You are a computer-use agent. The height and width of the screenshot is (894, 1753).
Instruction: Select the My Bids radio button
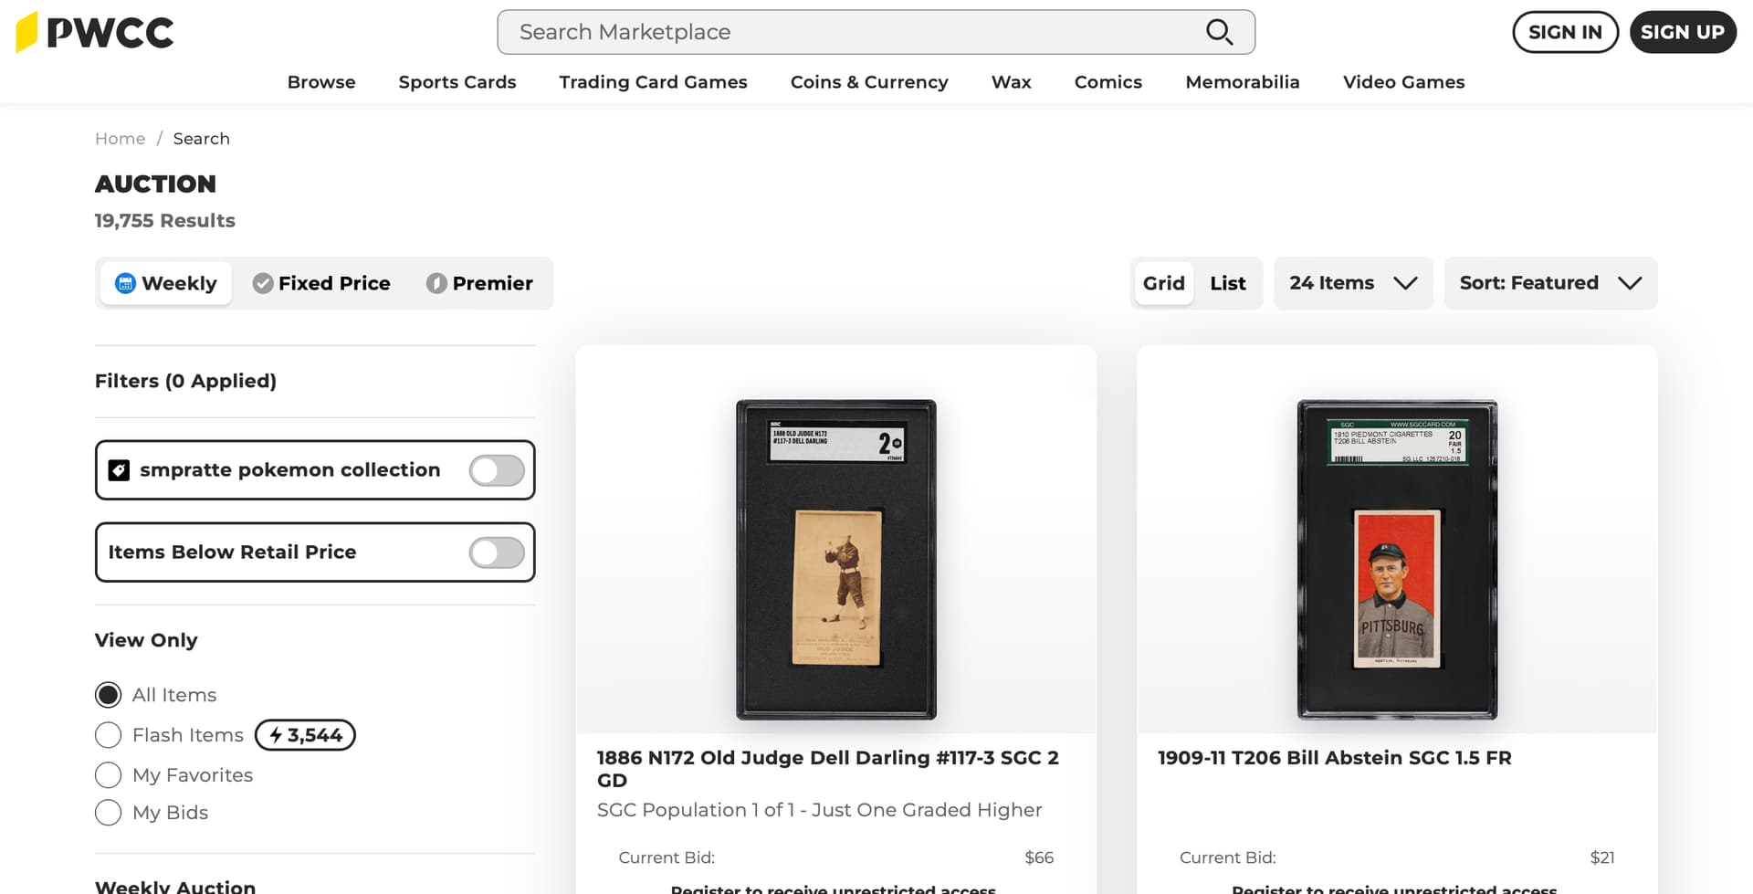click(108, 813)
